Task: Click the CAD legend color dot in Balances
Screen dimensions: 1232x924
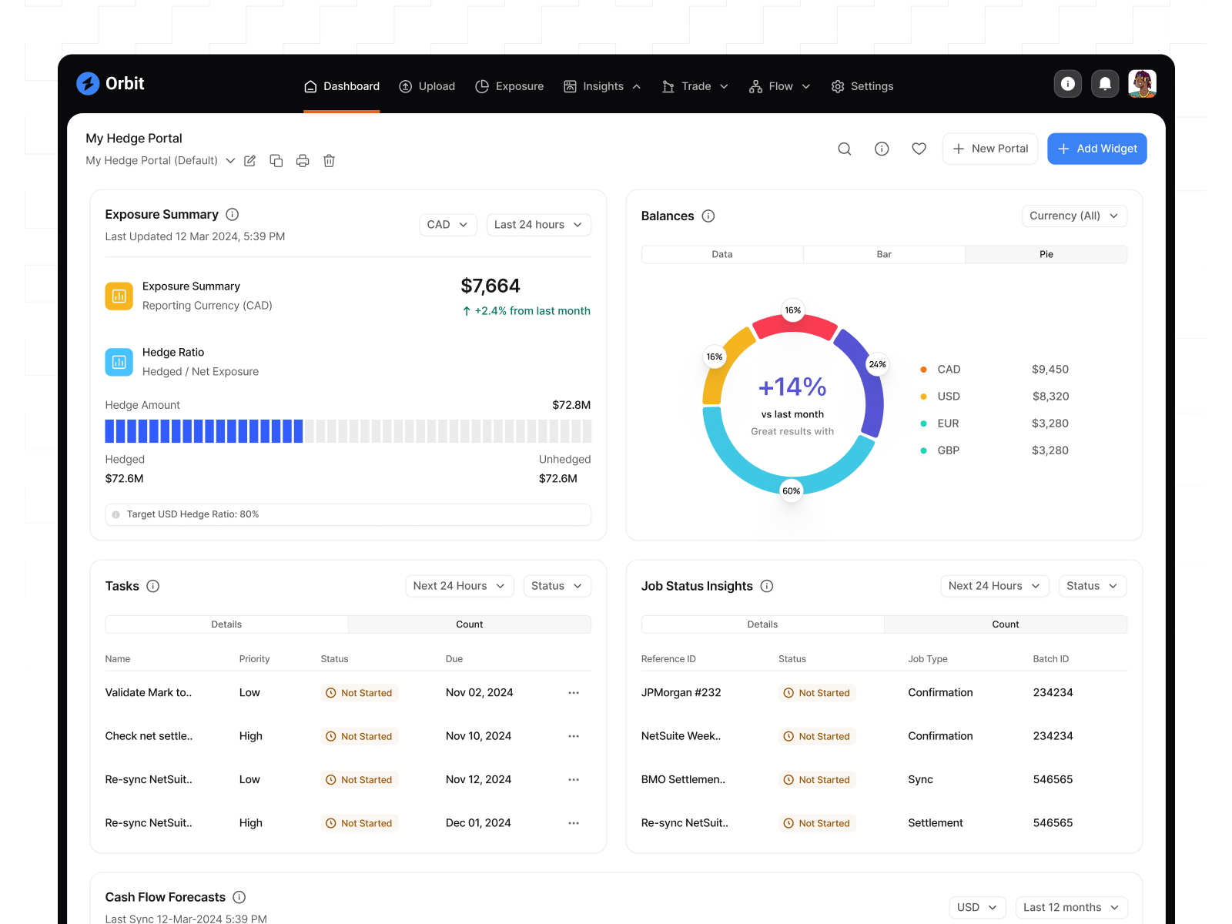Action: pos(922,370)
